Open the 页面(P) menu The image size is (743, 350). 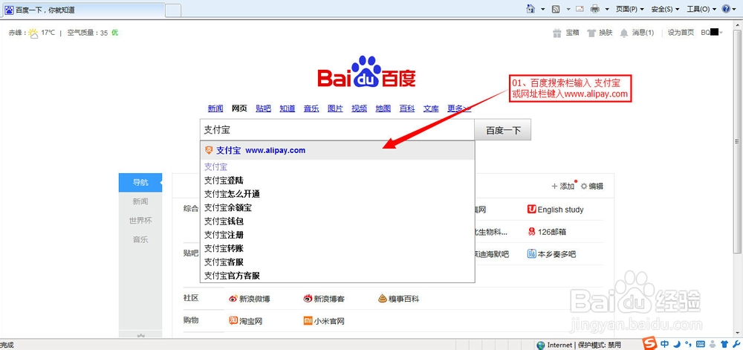(x=630, y=9)
